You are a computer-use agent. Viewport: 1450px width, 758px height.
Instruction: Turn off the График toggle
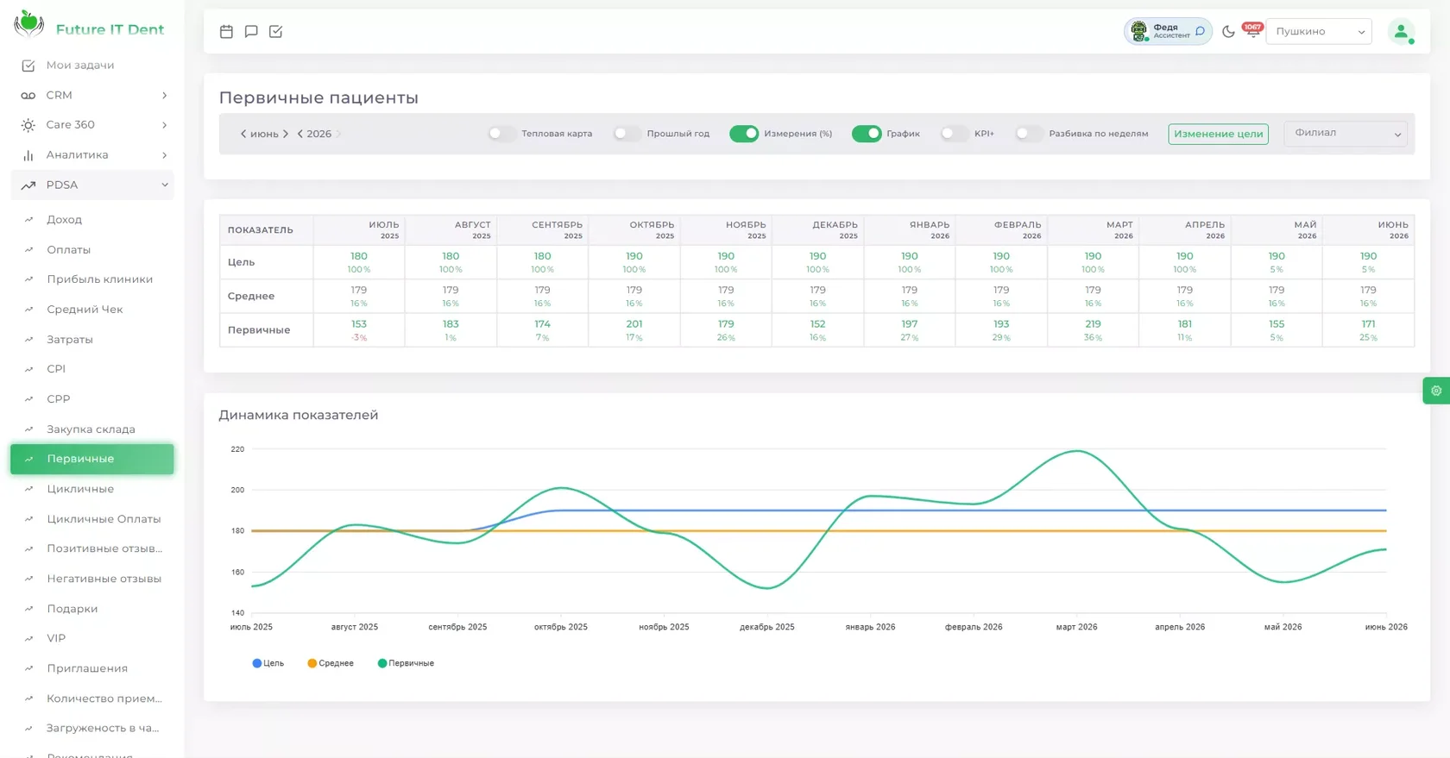(867, 134)
